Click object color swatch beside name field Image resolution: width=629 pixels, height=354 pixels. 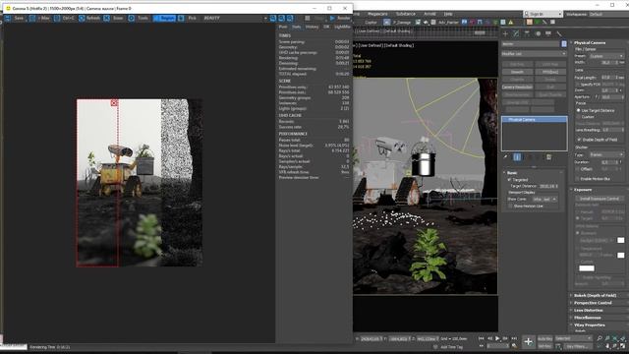click(564, 43)
